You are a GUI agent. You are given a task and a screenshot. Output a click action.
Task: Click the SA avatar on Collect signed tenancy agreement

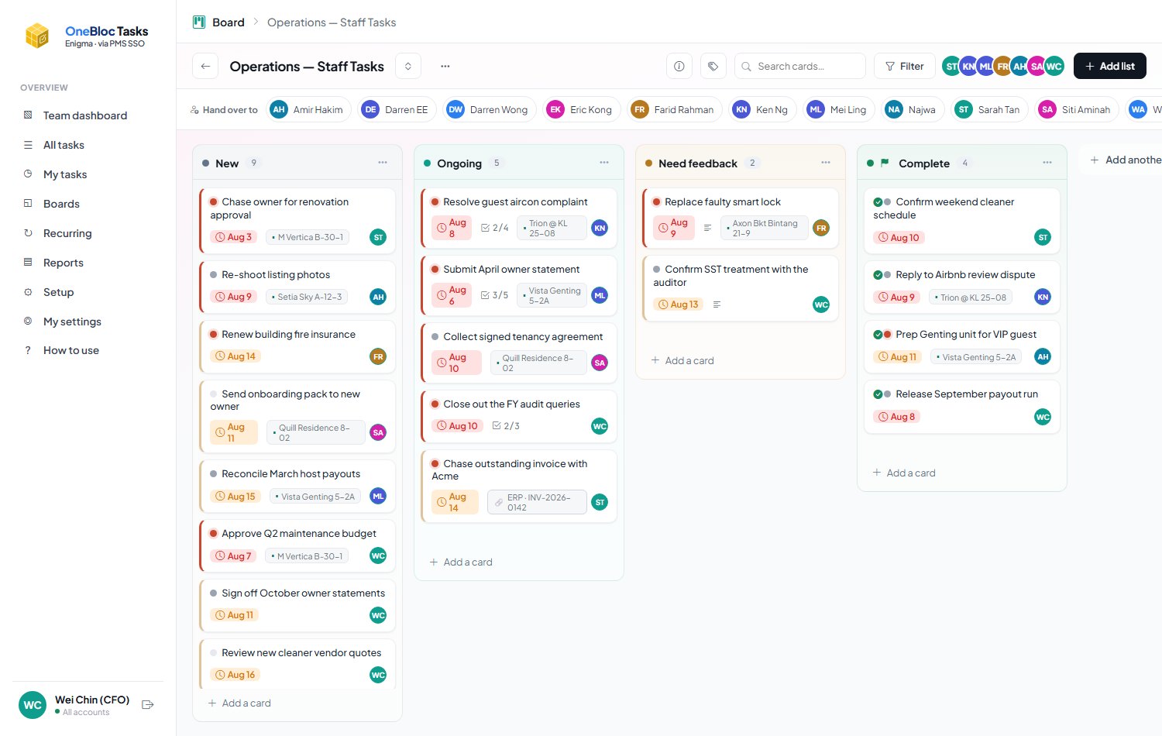point(600,363)
